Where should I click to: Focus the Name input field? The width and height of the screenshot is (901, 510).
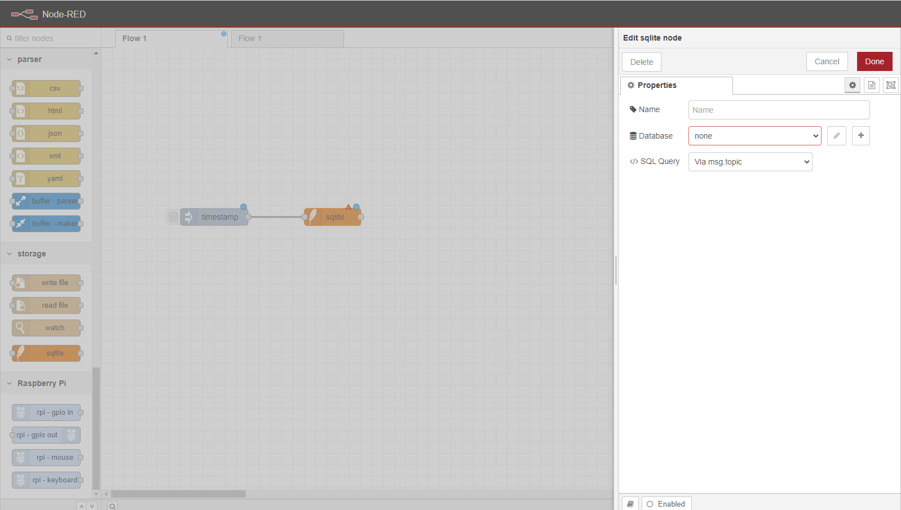779,110
